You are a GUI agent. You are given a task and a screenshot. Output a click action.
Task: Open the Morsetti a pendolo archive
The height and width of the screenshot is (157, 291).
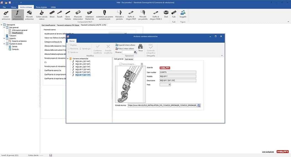pyautogui.click(x=119, y=15)
